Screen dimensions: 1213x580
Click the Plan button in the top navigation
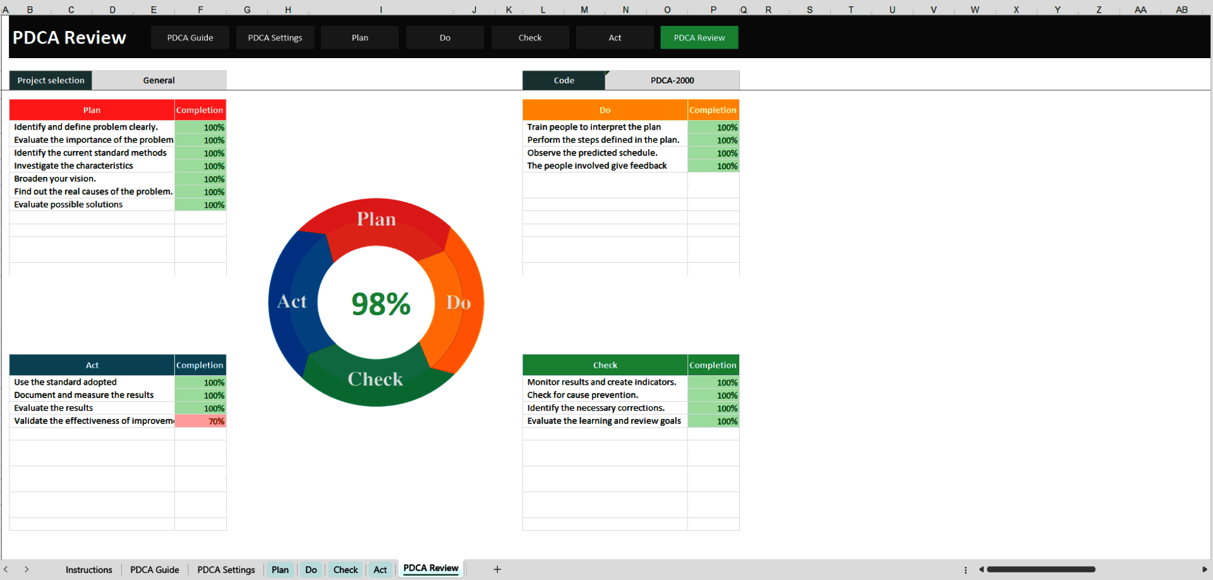359,37
